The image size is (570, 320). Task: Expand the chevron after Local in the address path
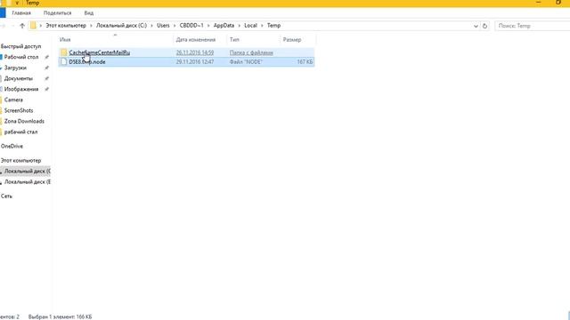tap(262, 26)
